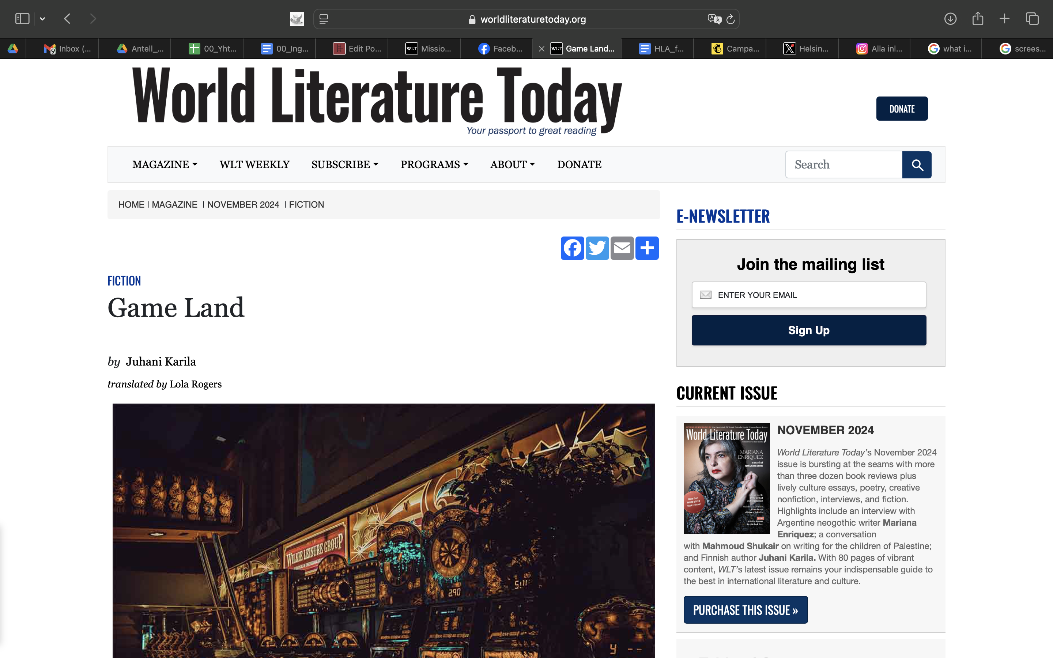Open the reader view icon in address bar

(x=324, y=19)
